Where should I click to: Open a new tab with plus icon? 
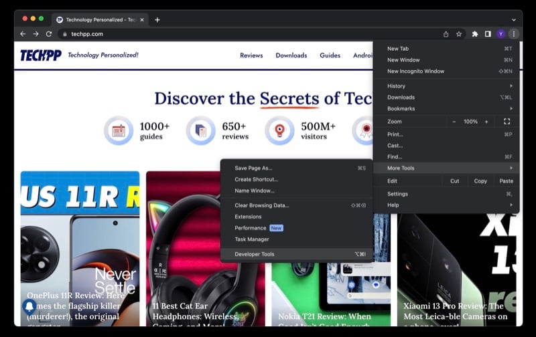157,20
